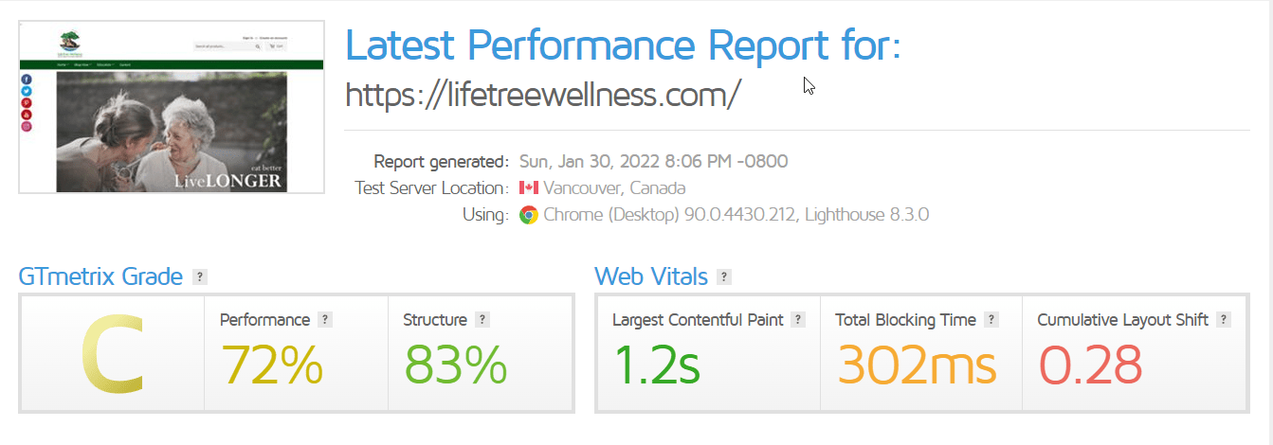1273x445 pixels.
Task: Click the 83% Structure score
Action: pos(456,365)
